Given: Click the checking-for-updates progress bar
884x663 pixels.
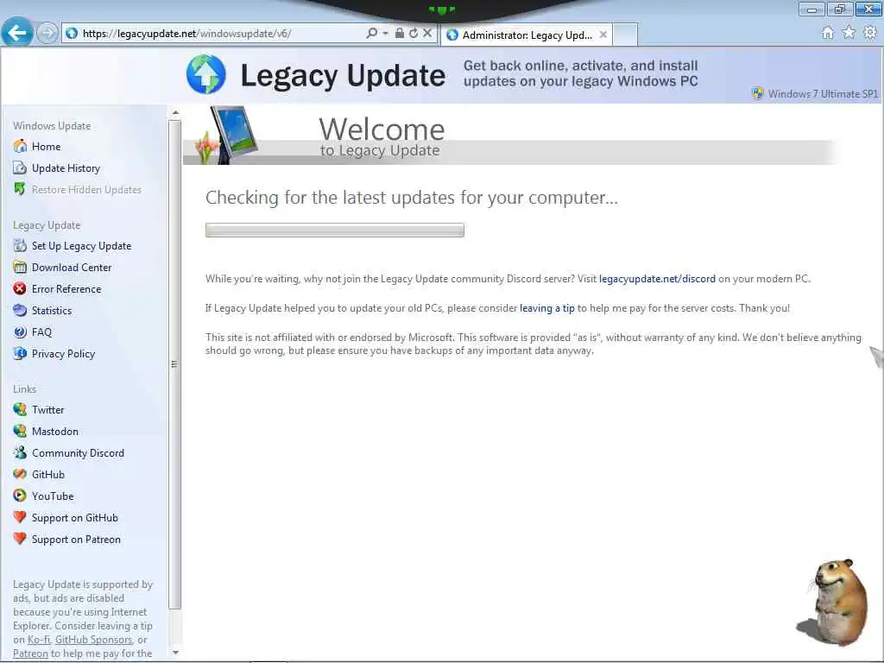Looking at the screenshot, I should pos(334,230).
